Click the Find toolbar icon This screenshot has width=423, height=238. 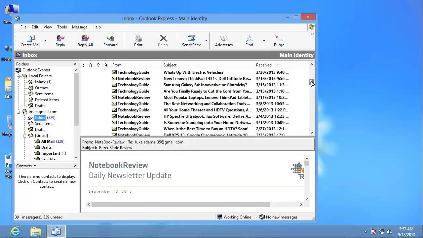[x=249, y=41]
